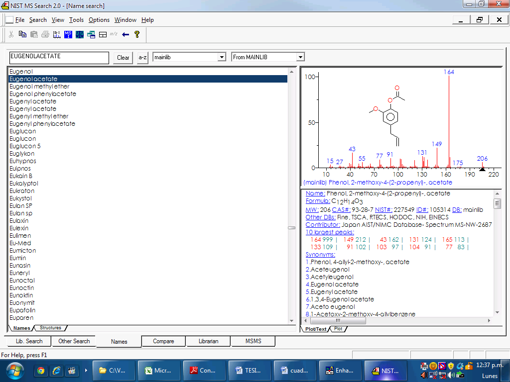Click the m/z toolbar icon

114,34
